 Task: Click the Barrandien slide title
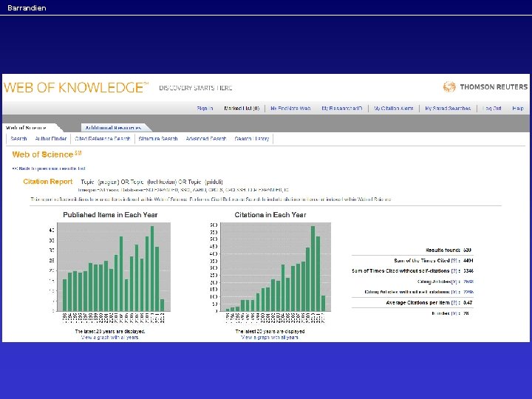click(27, 8)
